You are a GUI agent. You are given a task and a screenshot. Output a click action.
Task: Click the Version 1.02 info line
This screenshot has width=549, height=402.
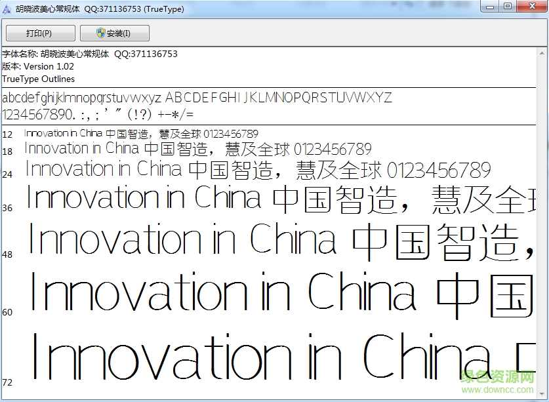39,66
